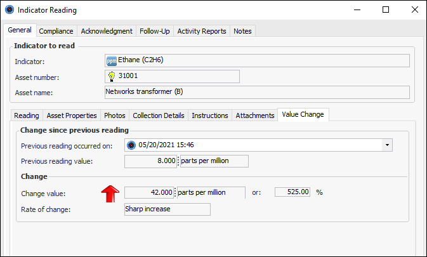Switch to the General tab
The width and height of the screenshot is (427, 257).
tap(20, 30)
